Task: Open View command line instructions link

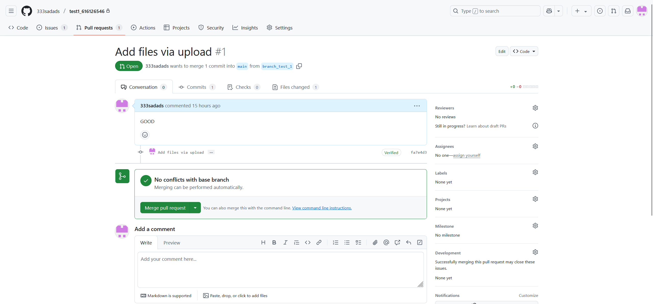Action: (322, 208)
